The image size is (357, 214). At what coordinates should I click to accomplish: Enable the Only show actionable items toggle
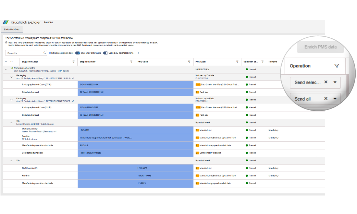106,53
